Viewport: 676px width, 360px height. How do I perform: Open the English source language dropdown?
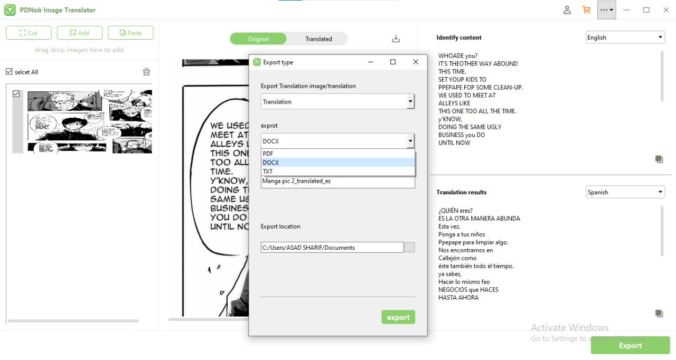[x=625, y=37]
